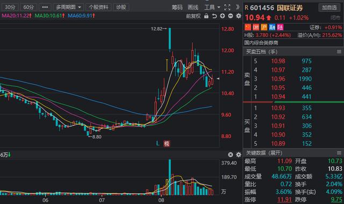Click the MA20 indicator label

[x=17, y=16]
